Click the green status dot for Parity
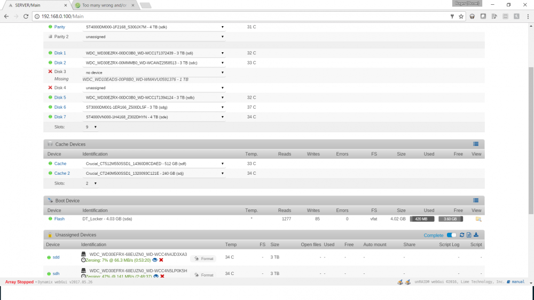534x300 pixels. [x=50, y=27]
